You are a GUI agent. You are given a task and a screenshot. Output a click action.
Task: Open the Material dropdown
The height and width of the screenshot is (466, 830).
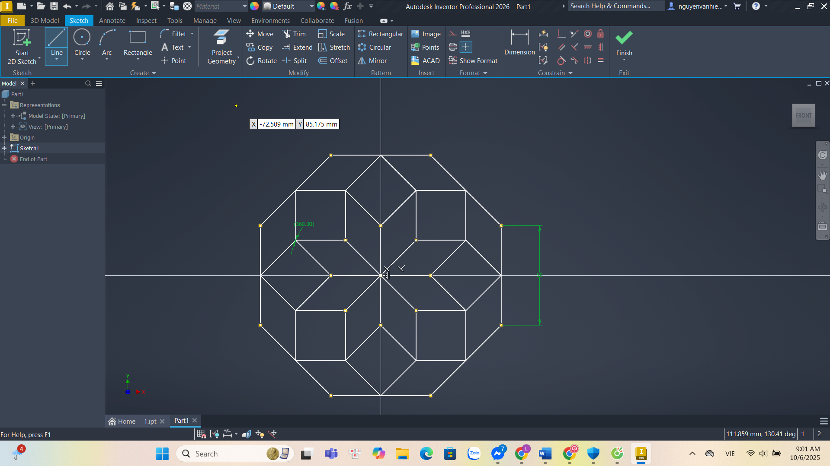pyautogui.click(x=244, y=6)
